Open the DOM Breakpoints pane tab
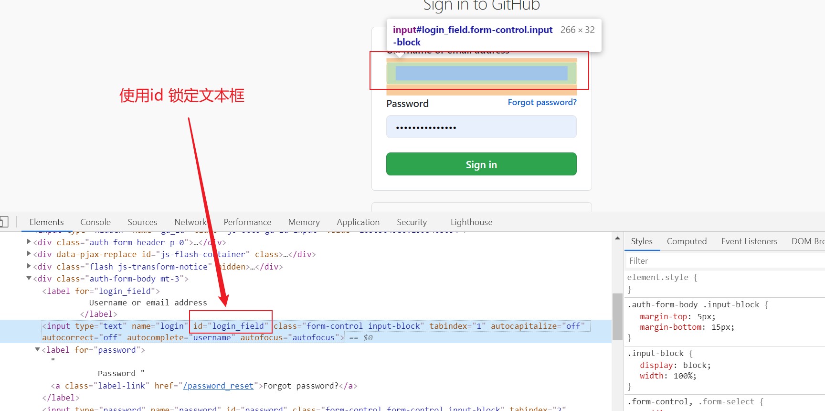The image size is (825, 411). [808, 241]
